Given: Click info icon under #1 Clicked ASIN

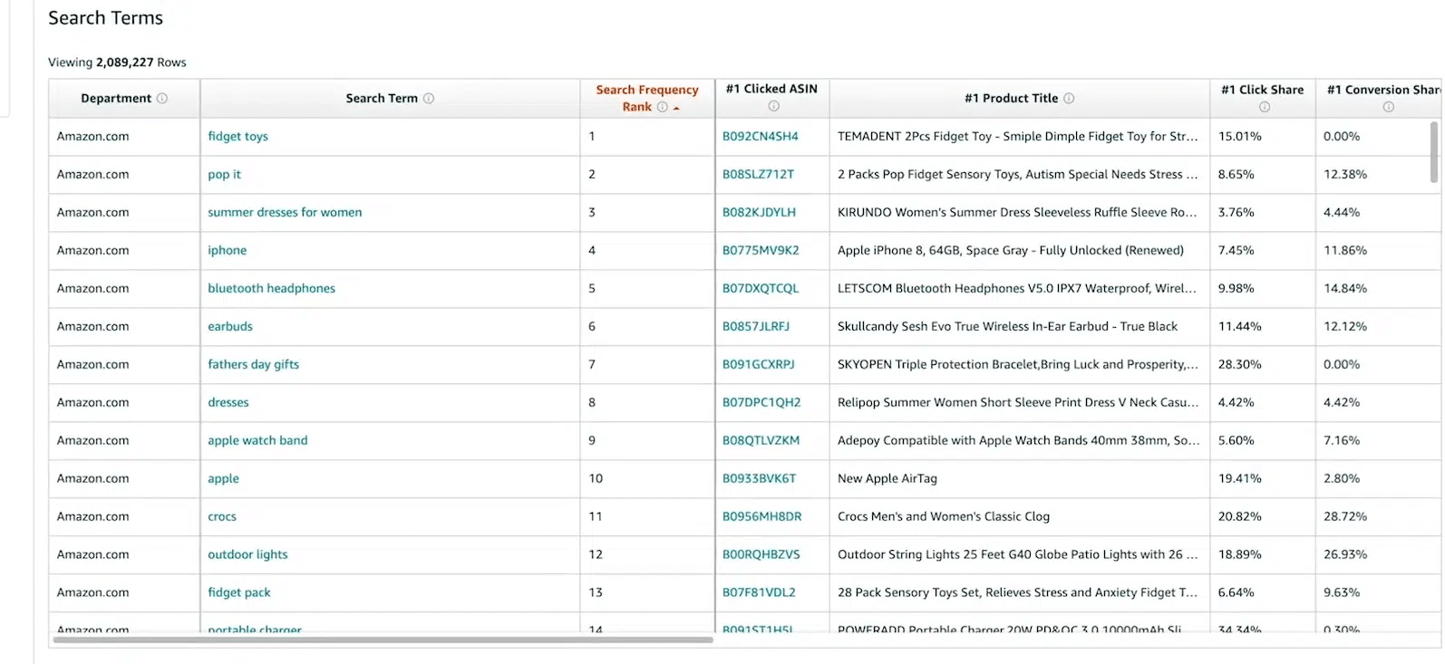Looking at the screenshot, I should tap(773, 106).
